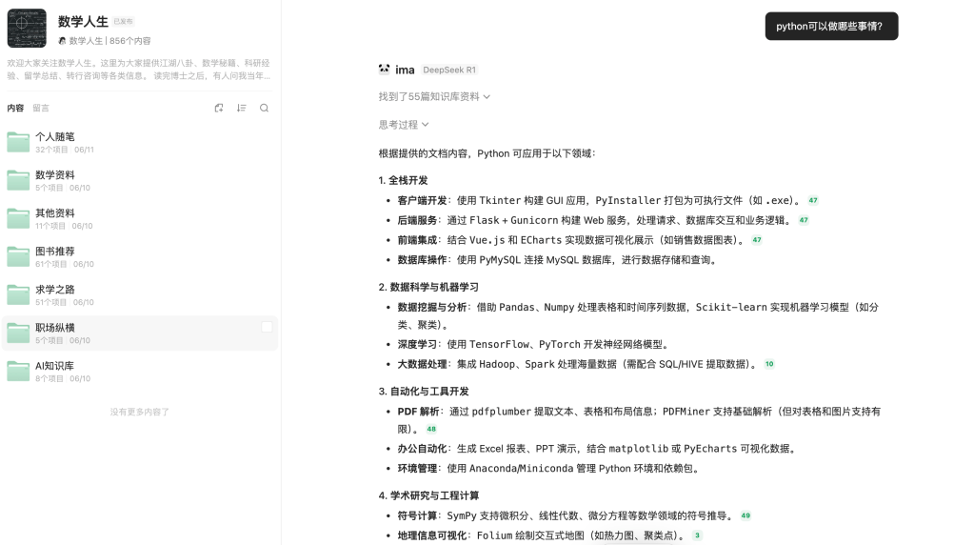Click the 'python可以做哪些事情?' question bubble

830,27
